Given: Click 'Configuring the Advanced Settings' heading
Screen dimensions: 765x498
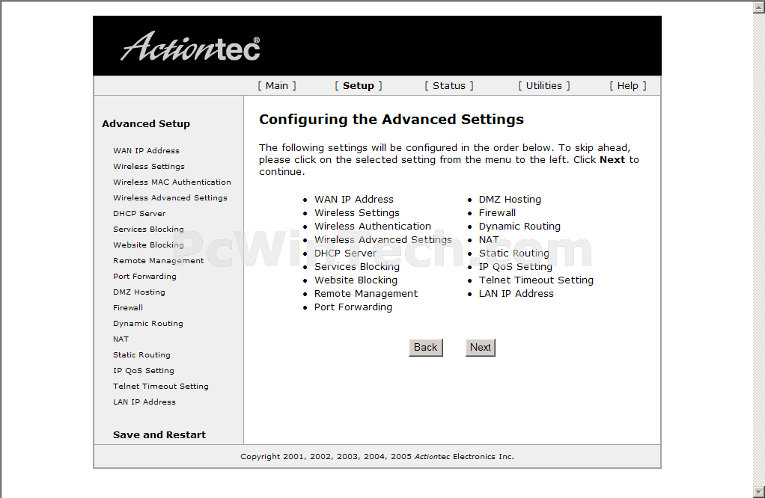Looking at the screenshot, I should point(391,120).
